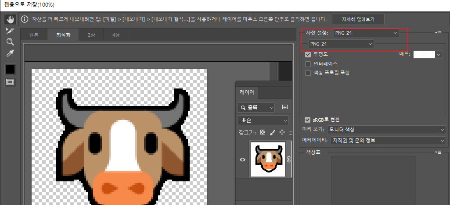Toggle the 투명도 checkbox
Viewport: 450px width, 205px height.
point(308,54)
